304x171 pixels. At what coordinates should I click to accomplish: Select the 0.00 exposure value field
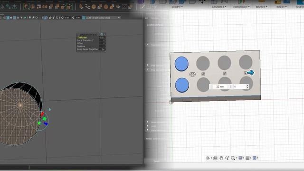coord(67,18)
